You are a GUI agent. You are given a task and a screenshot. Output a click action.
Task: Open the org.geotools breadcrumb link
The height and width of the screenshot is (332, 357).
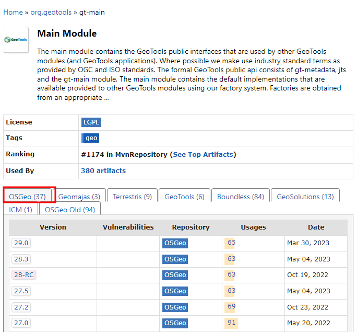tap(51, 12)
